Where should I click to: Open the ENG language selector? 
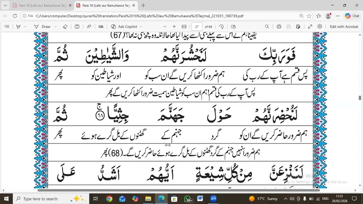(325, 199)
